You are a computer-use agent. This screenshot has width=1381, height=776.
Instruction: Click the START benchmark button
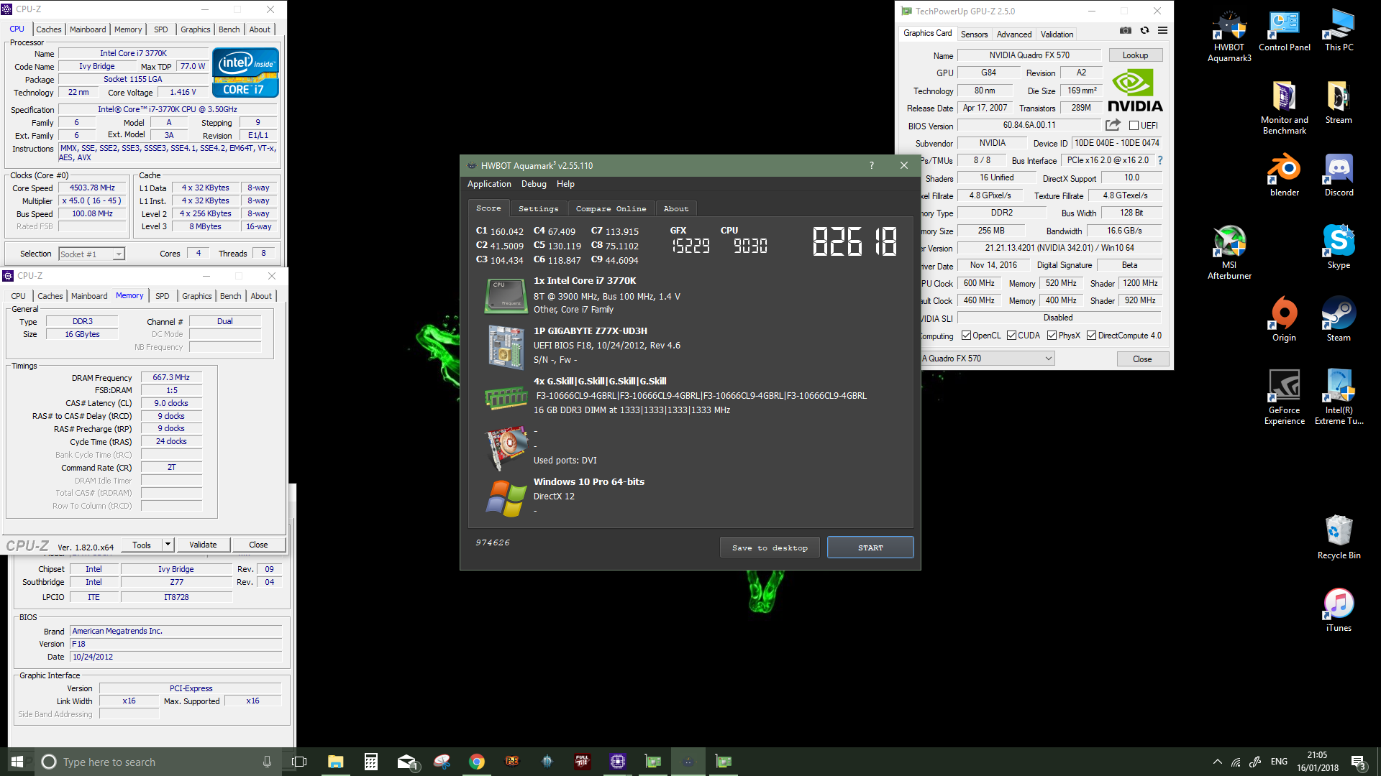(870, 548)
